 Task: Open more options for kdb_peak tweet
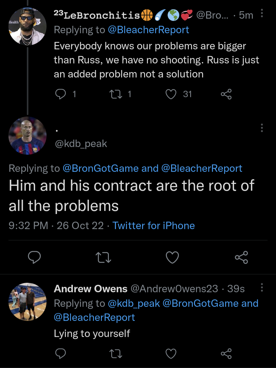point(262,128)
